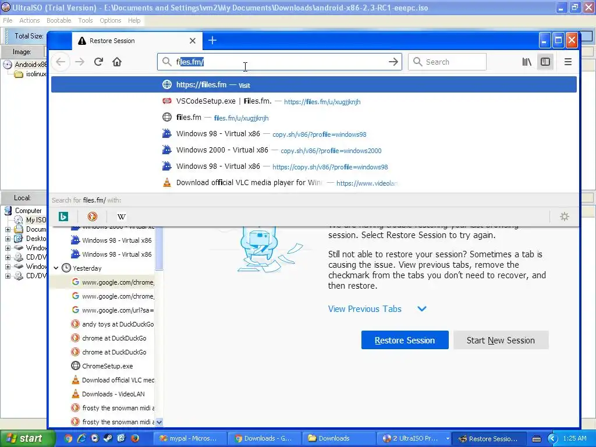Click the Restore Session button
Viewport: 596px width, 447px height.
coord(405,340)
